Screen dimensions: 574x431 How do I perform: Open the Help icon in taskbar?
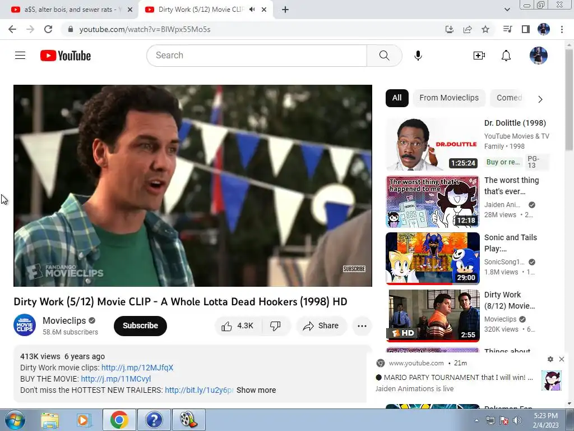click(154, 420)
